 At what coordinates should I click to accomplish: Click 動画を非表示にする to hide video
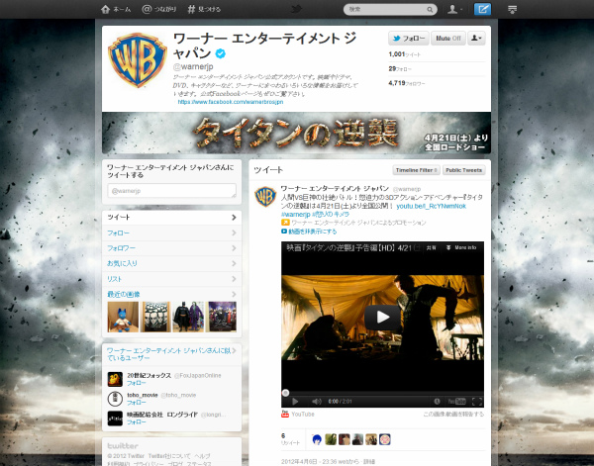[313, 232]
